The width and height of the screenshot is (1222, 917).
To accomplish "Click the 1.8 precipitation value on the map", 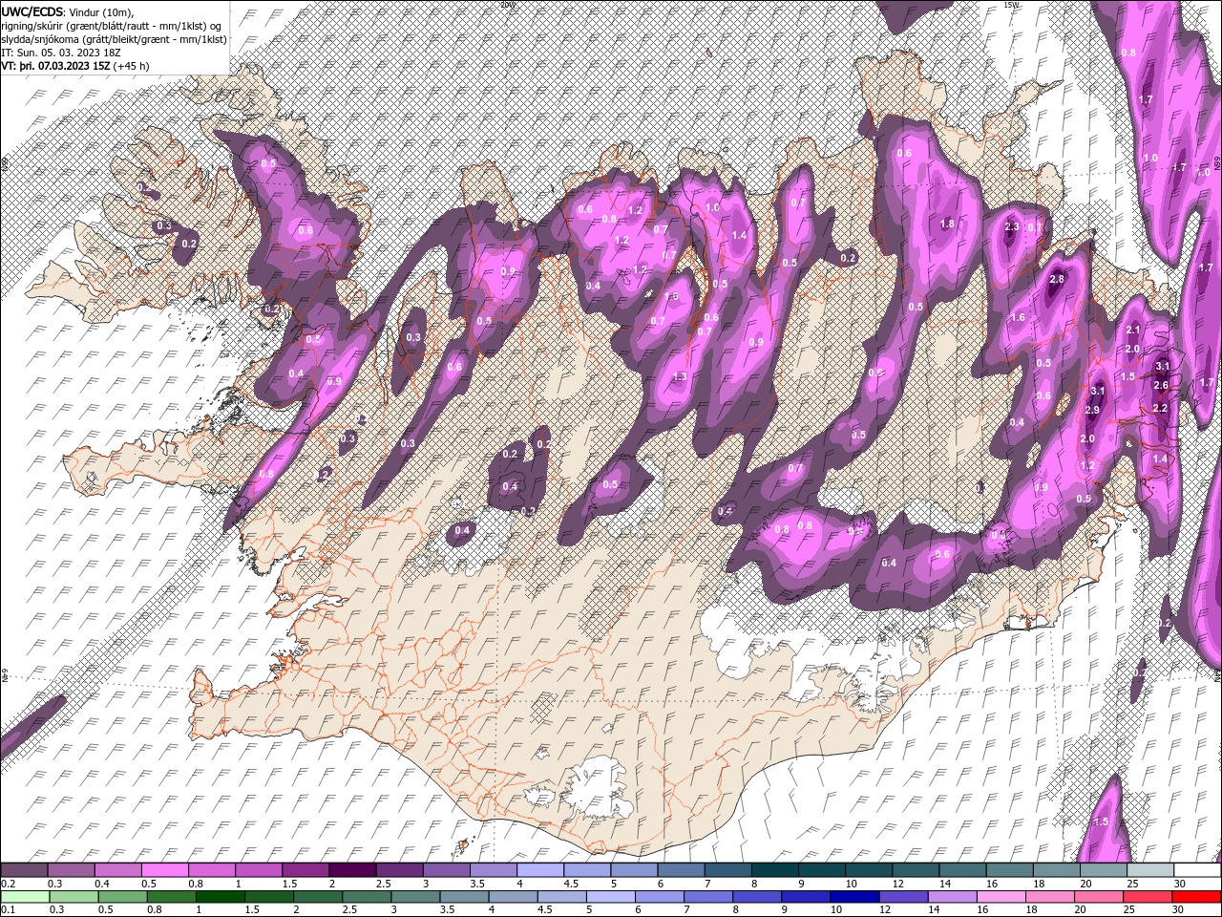I will [947, 224].
